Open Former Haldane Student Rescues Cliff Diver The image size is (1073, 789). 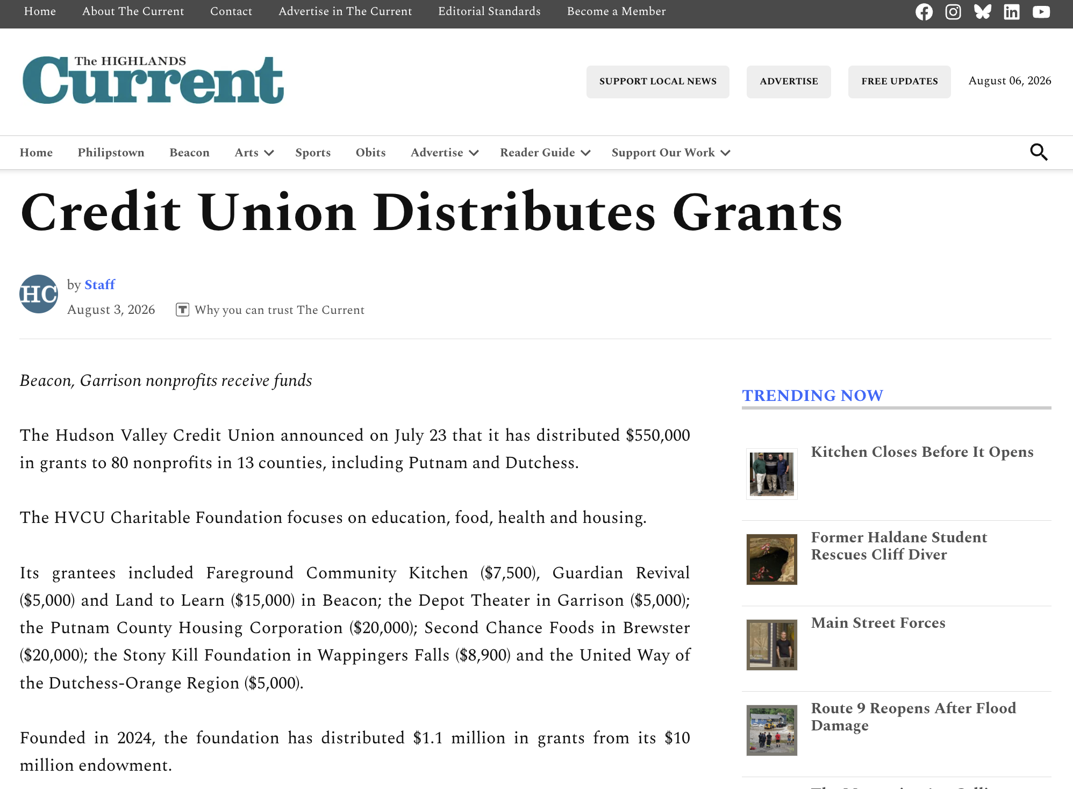899,546
